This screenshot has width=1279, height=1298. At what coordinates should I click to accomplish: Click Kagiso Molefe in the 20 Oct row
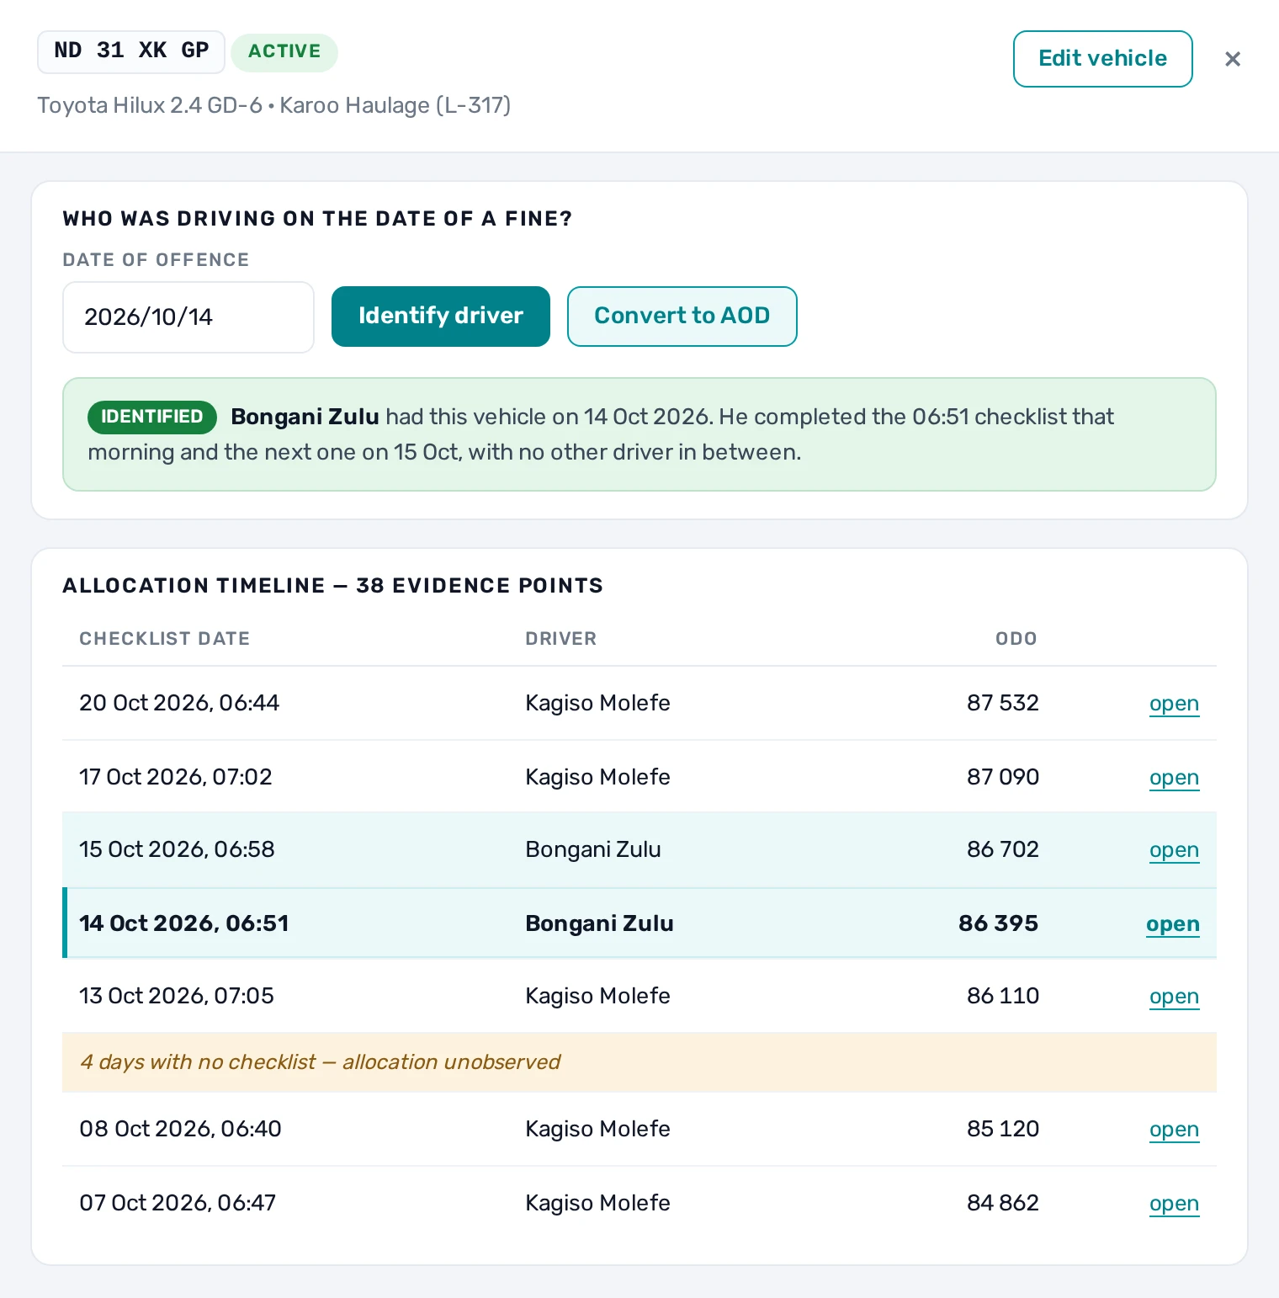[597, 703]
